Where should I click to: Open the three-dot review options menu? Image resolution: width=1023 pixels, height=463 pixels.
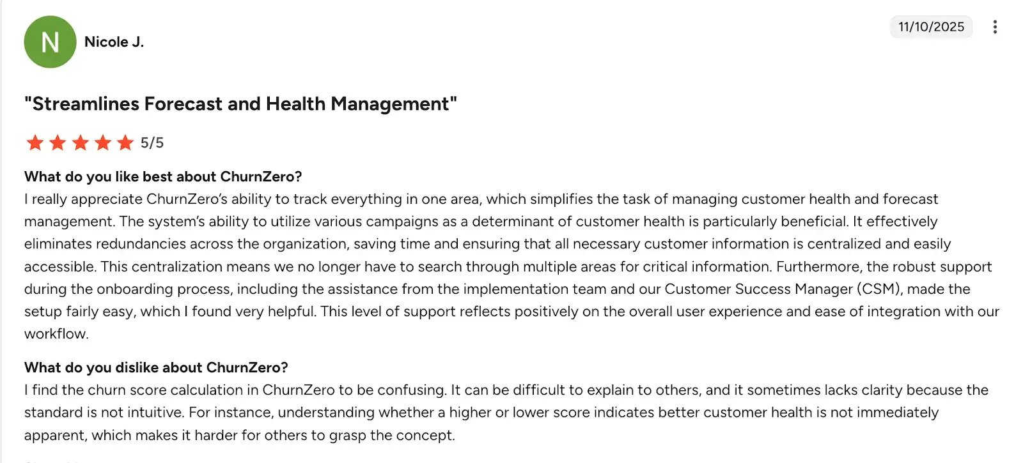click(995, 27)
